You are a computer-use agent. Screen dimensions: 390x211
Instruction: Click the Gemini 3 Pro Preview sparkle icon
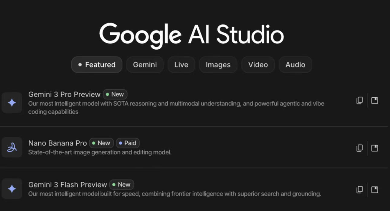pyautogui.click(x=12, y=103)
